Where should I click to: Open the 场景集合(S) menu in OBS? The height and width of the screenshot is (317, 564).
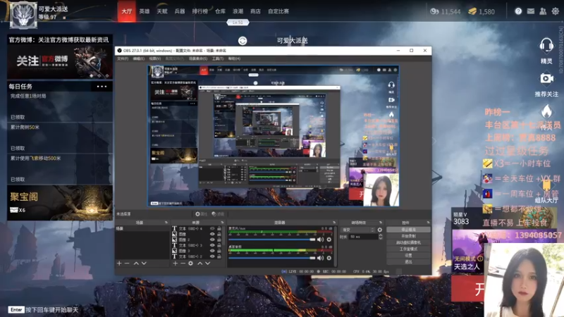198,58
